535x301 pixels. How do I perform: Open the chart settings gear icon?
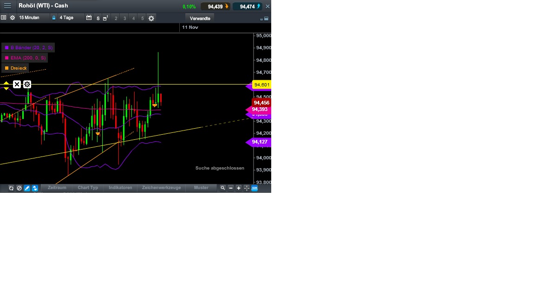[151, 18]
